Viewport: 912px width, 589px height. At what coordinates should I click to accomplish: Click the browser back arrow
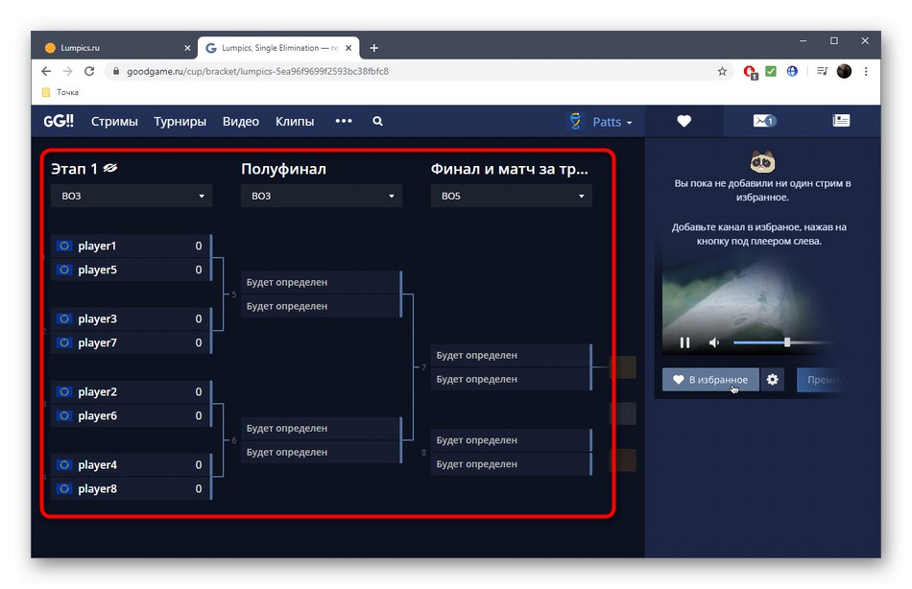[46, 71]
